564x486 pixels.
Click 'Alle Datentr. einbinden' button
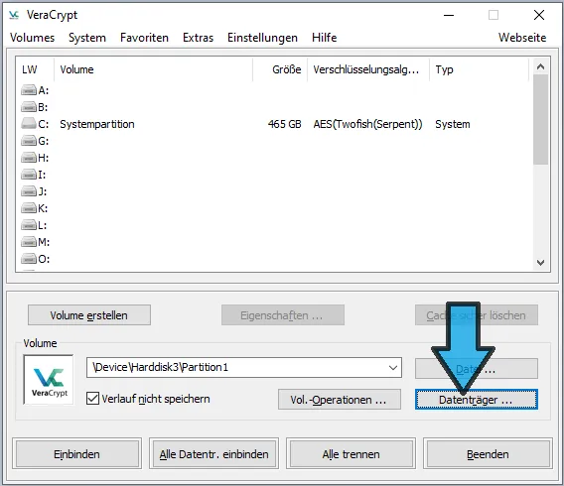pos(214,454)
